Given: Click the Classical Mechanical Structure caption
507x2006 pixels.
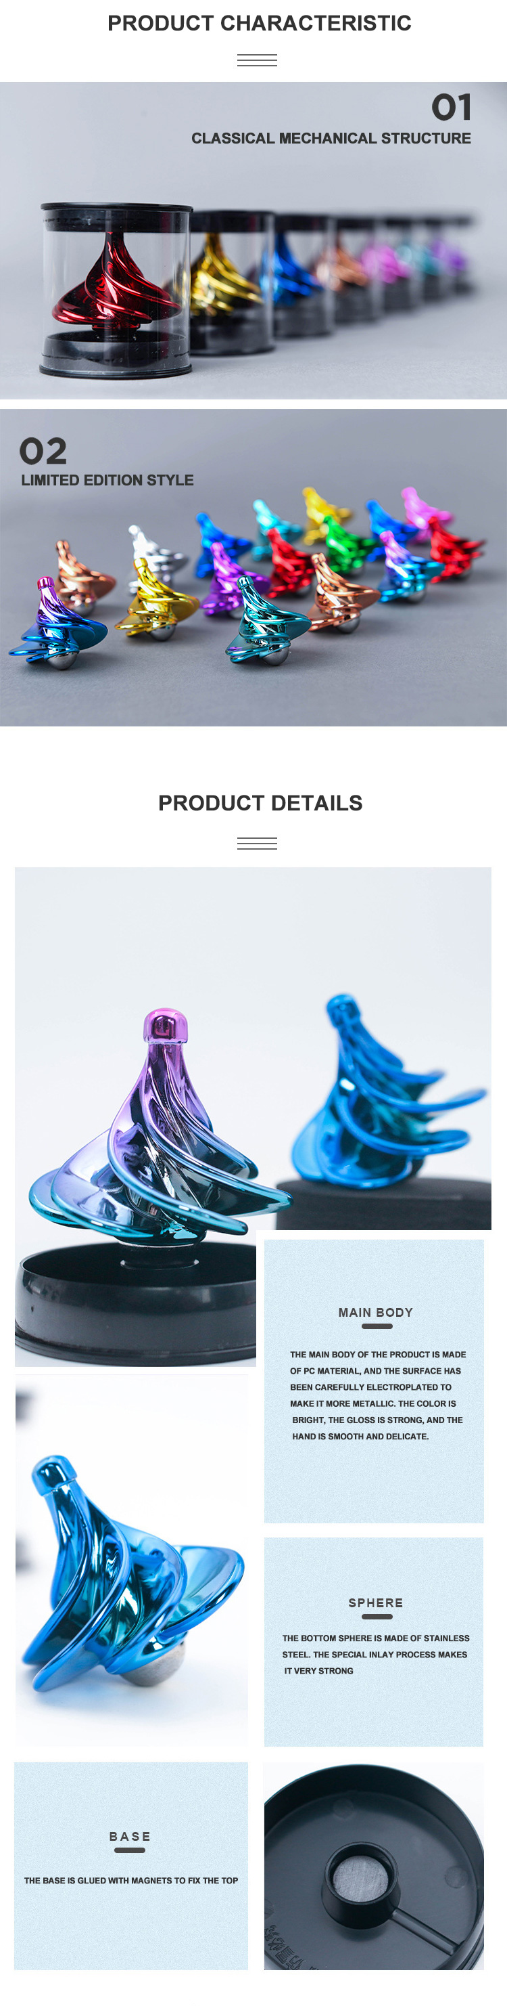Looking at the screenshot, I should pyautogui.click(x=331, y=138).
